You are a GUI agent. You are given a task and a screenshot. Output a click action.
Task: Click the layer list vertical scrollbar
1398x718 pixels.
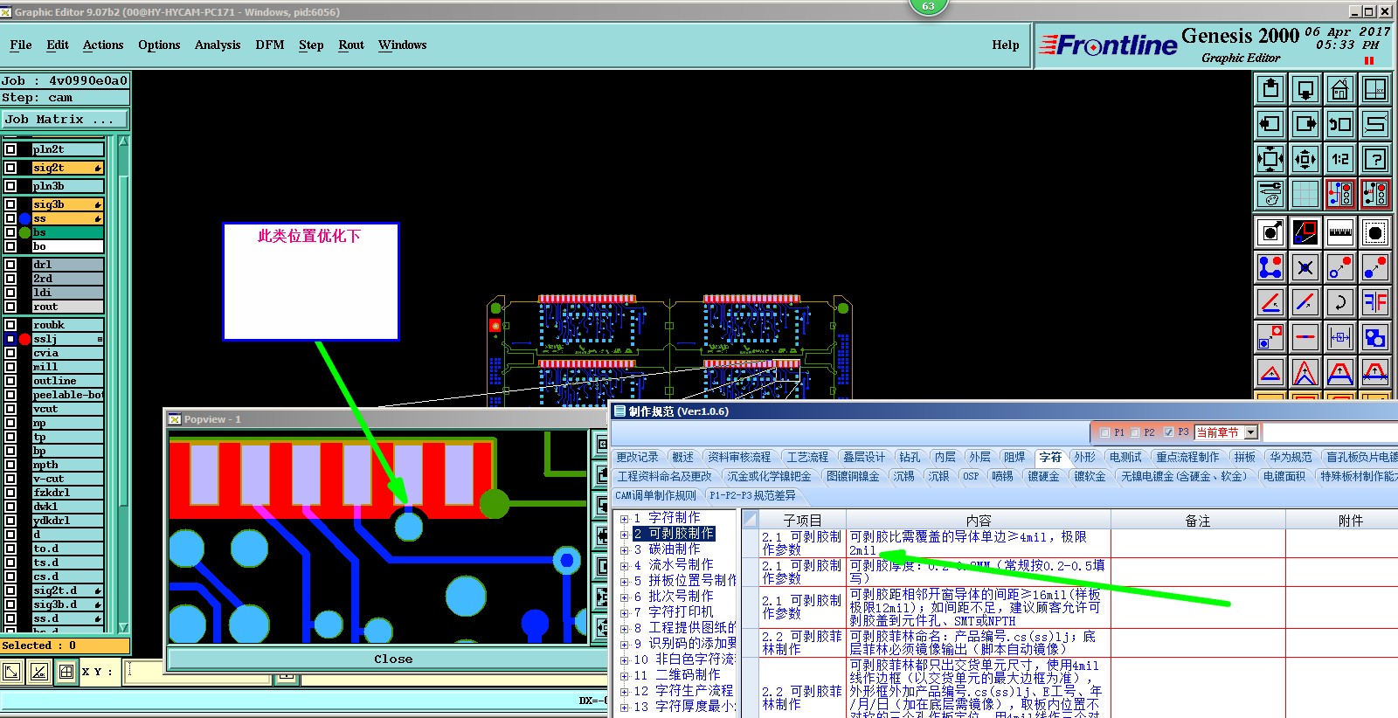pos(123,384)
